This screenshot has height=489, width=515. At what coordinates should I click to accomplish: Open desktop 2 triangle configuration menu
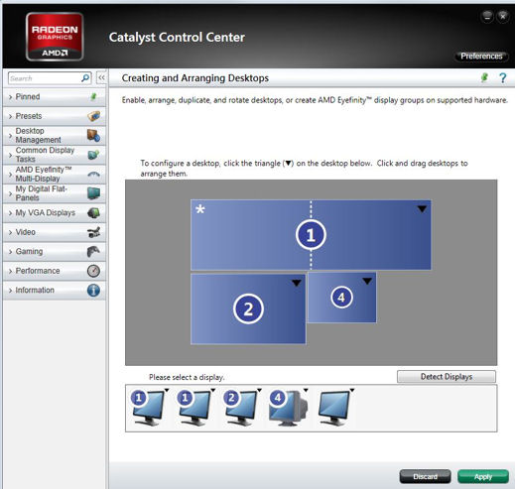(297, 283)
